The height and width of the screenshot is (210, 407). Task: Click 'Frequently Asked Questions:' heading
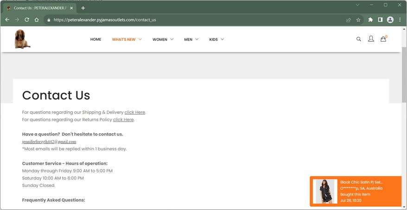pos(53,200)
